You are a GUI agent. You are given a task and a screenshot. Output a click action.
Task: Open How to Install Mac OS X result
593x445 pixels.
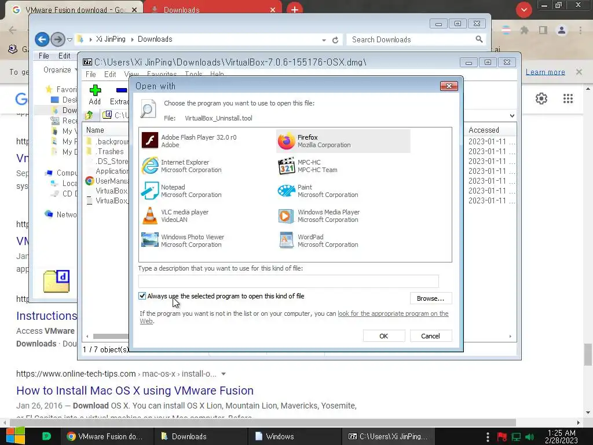pos(134,390)
